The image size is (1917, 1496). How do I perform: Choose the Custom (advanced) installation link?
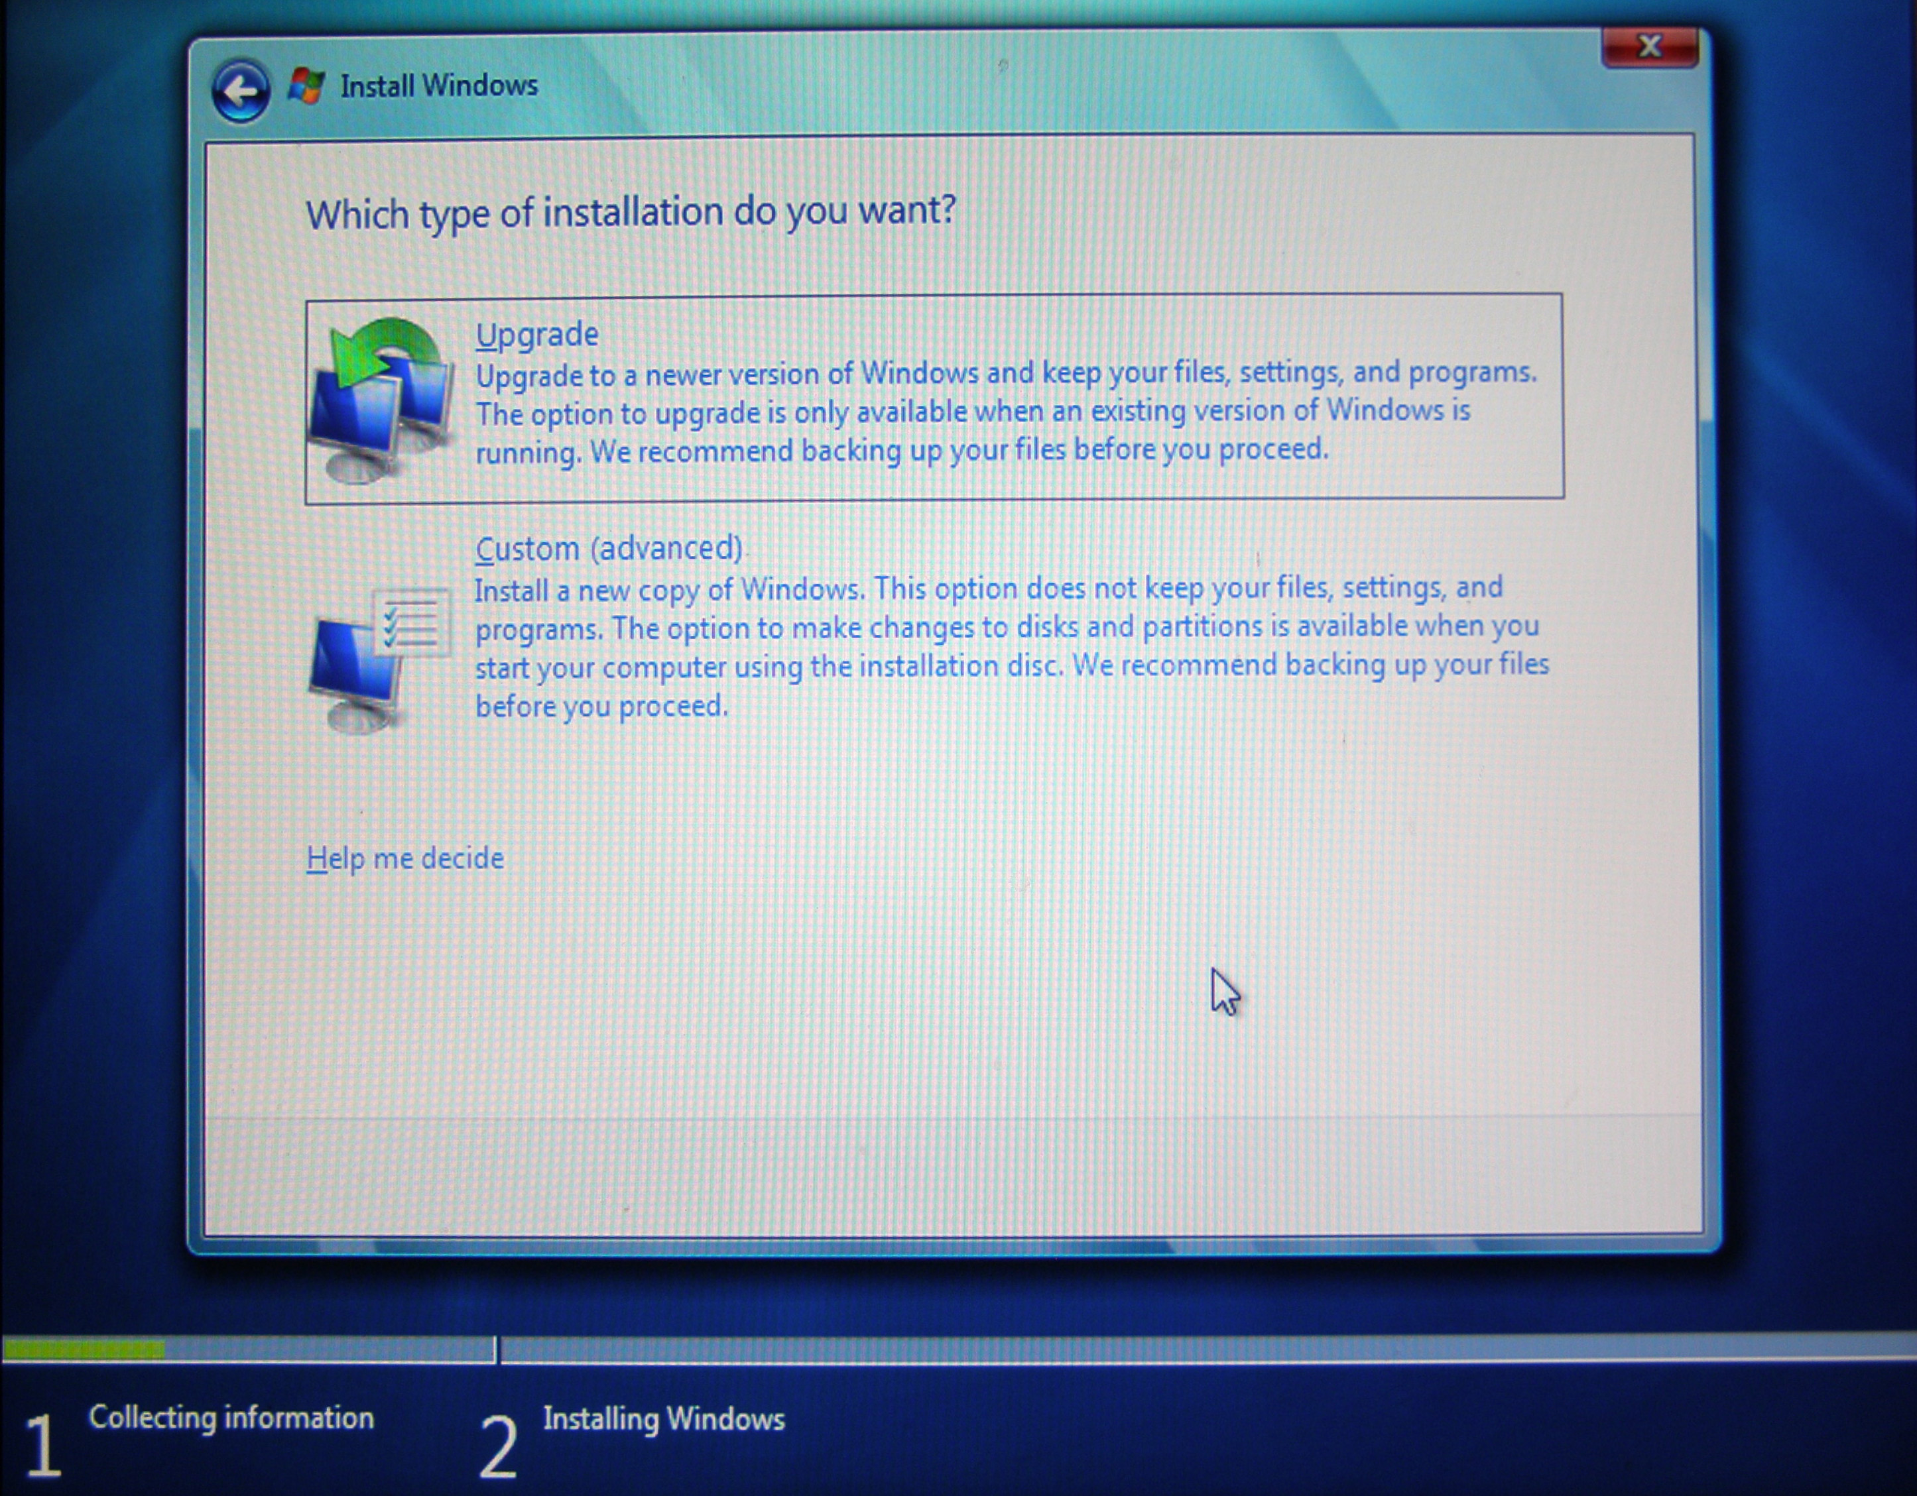608,548
